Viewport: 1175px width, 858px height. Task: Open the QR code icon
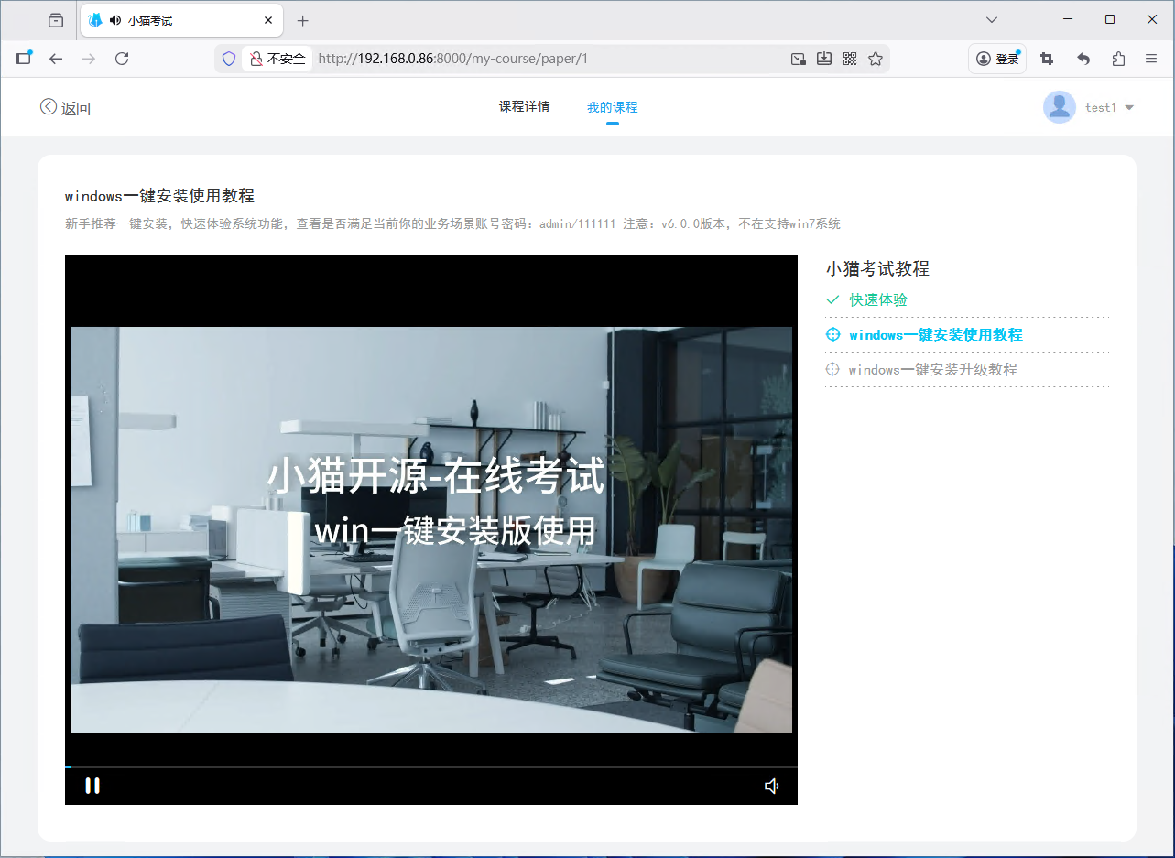click(x=850, y=59)
